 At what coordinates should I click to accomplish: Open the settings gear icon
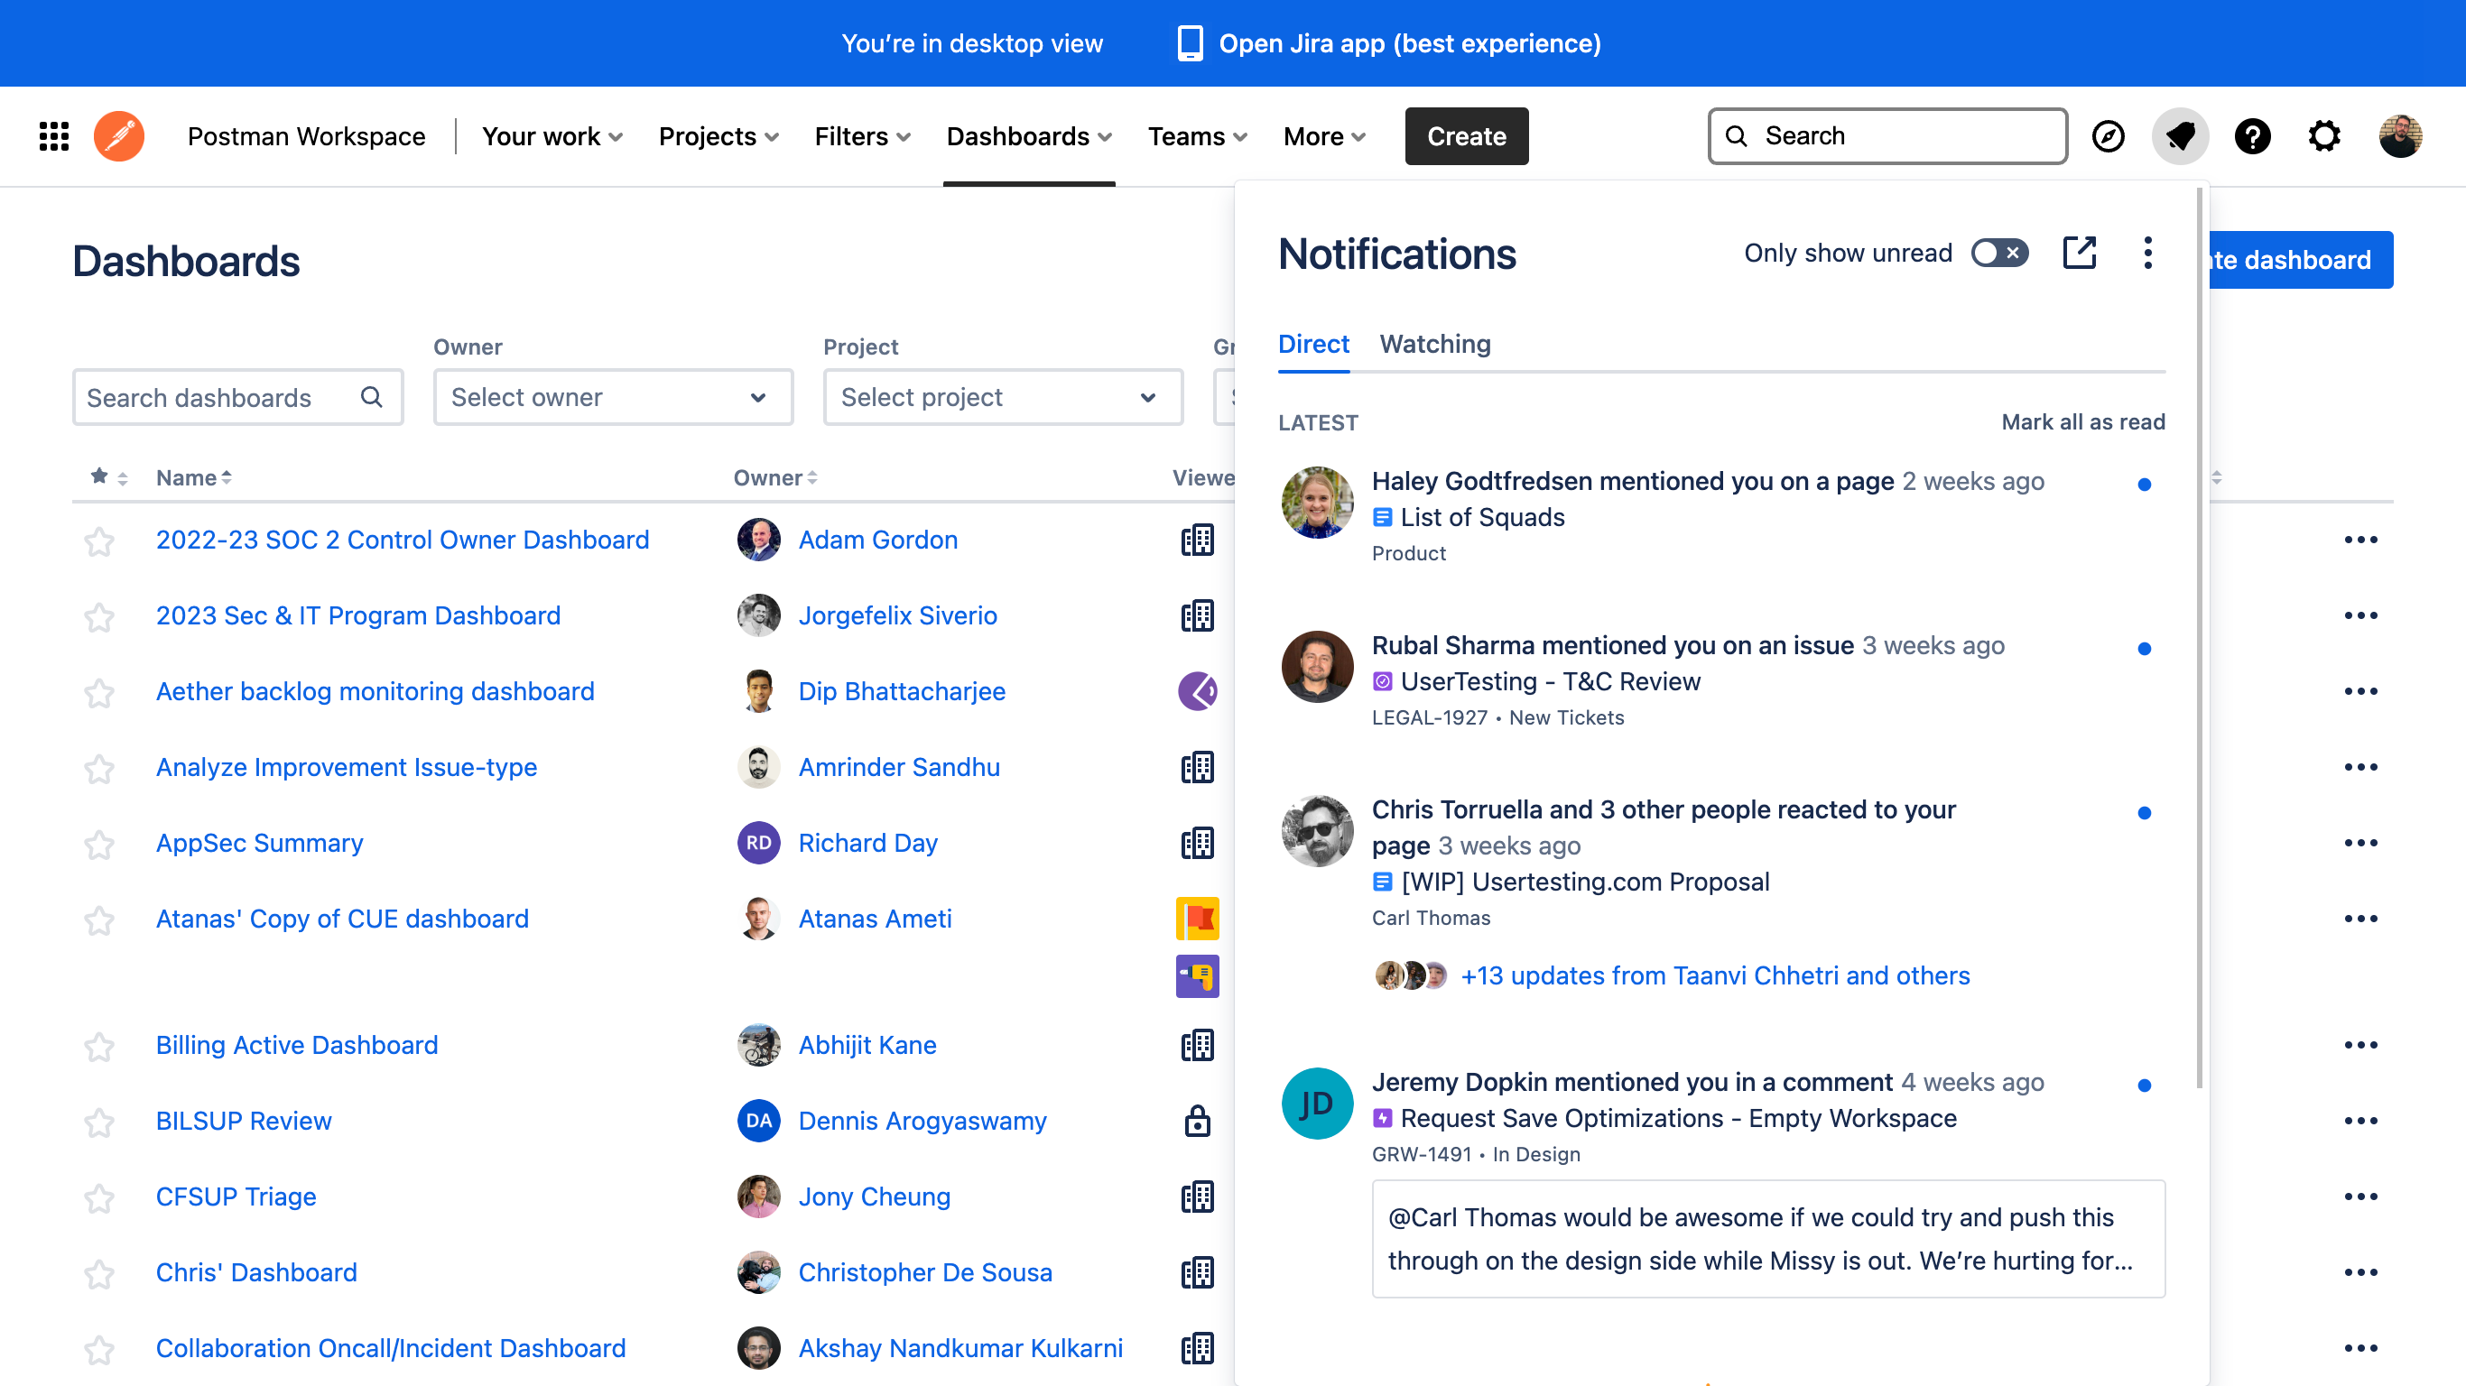(x=2323, y=136)
